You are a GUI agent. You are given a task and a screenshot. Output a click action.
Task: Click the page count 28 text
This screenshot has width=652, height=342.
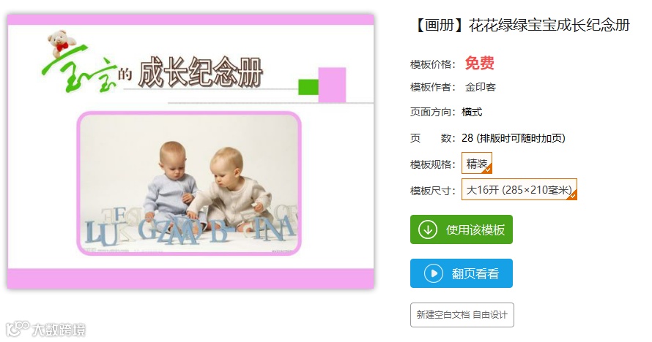point(467,138)
